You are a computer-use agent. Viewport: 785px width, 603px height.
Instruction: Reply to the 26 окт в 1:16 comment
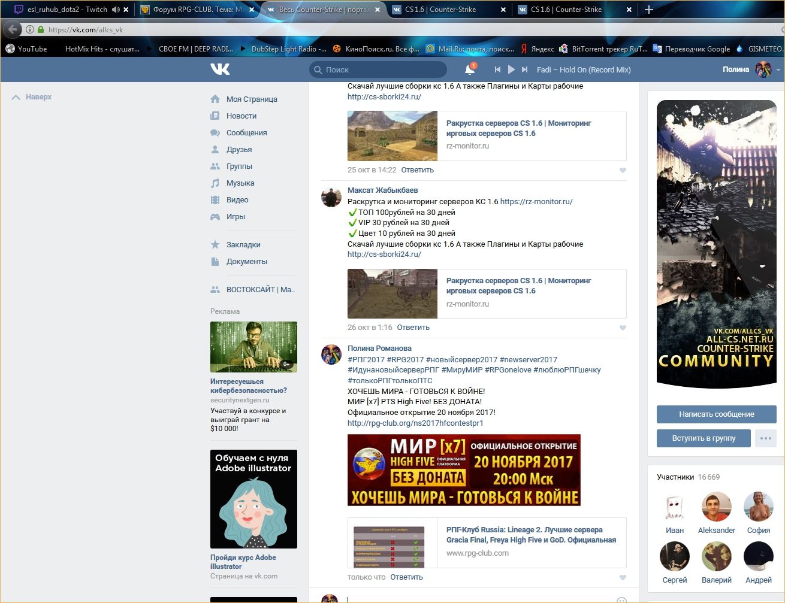coord(413,327)
